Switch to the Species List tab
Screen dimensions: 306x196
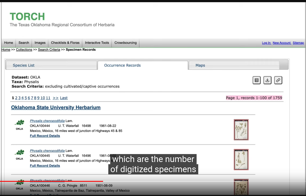[52, 65]
